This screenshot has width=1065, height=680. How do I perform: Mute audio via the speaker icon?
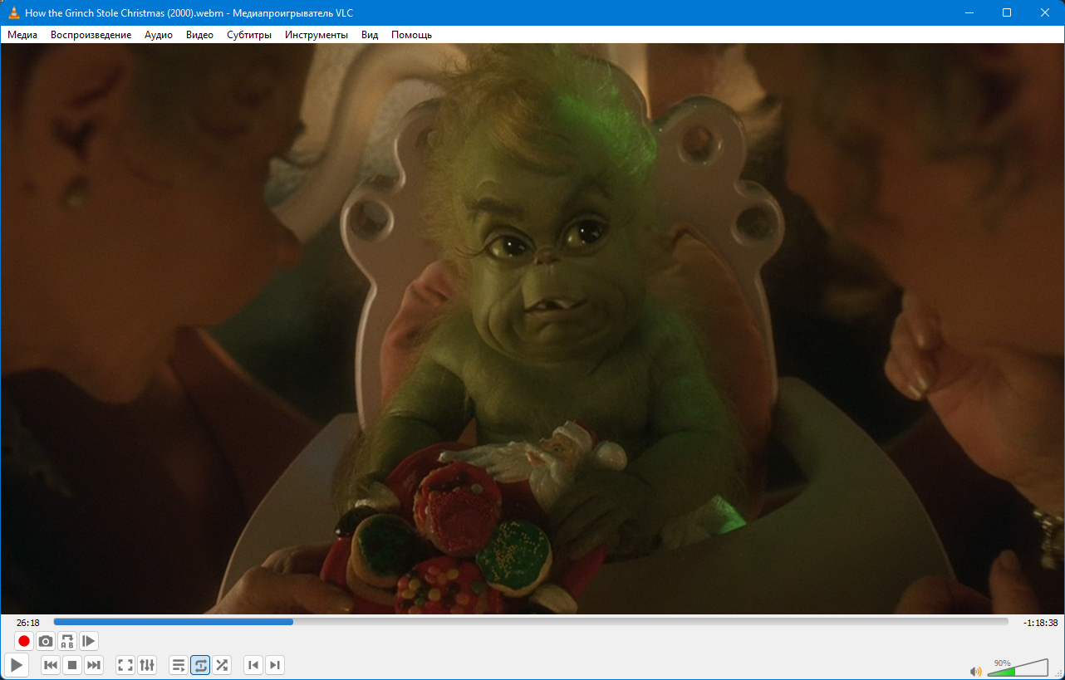pos(975,671)
